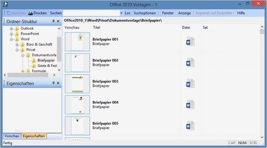The height and width of the screenshot is (148, 267).
Task: Click the Los search button
Action: [127, 13]
